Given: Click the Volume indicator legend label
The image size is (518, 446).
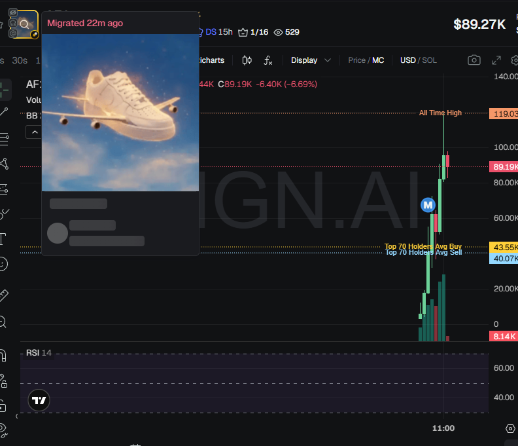Looking at the screenshot, I should tap(33, 100).
